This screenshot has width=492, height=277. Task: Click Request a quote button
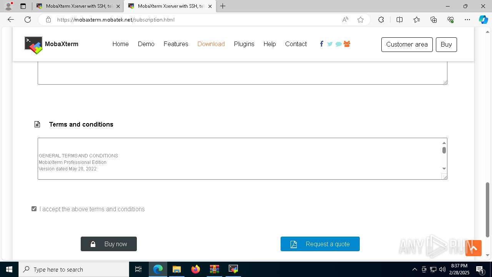pyautogui.click(x=320, y=244)
